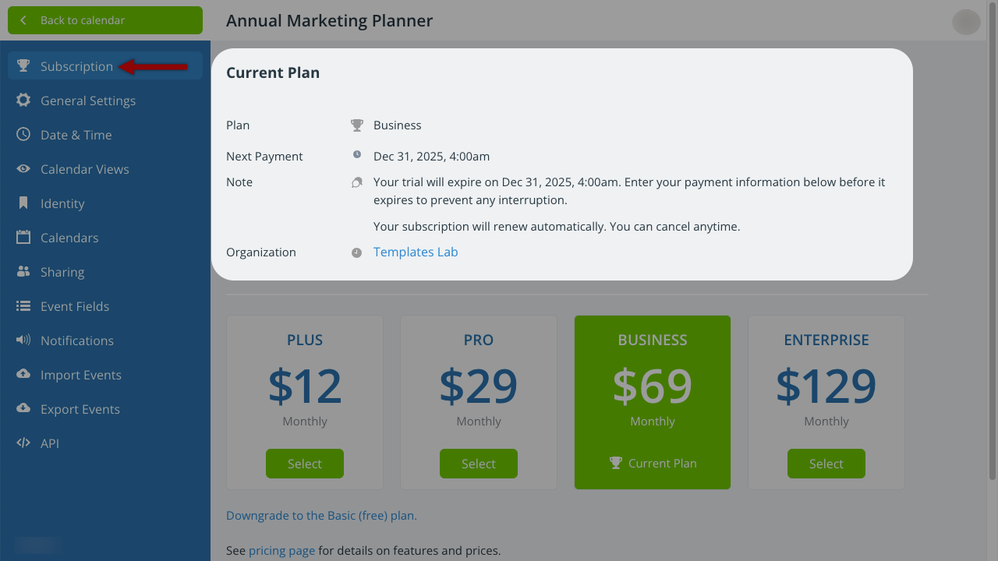This screenshot has width=998, height=561.
Task: Open Export Events page
Action: [105, 409]
